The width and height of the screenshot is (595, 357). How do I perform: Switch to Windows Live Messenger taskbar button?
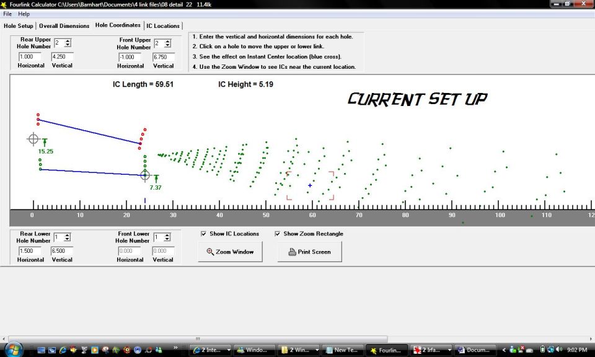[255, 350]
